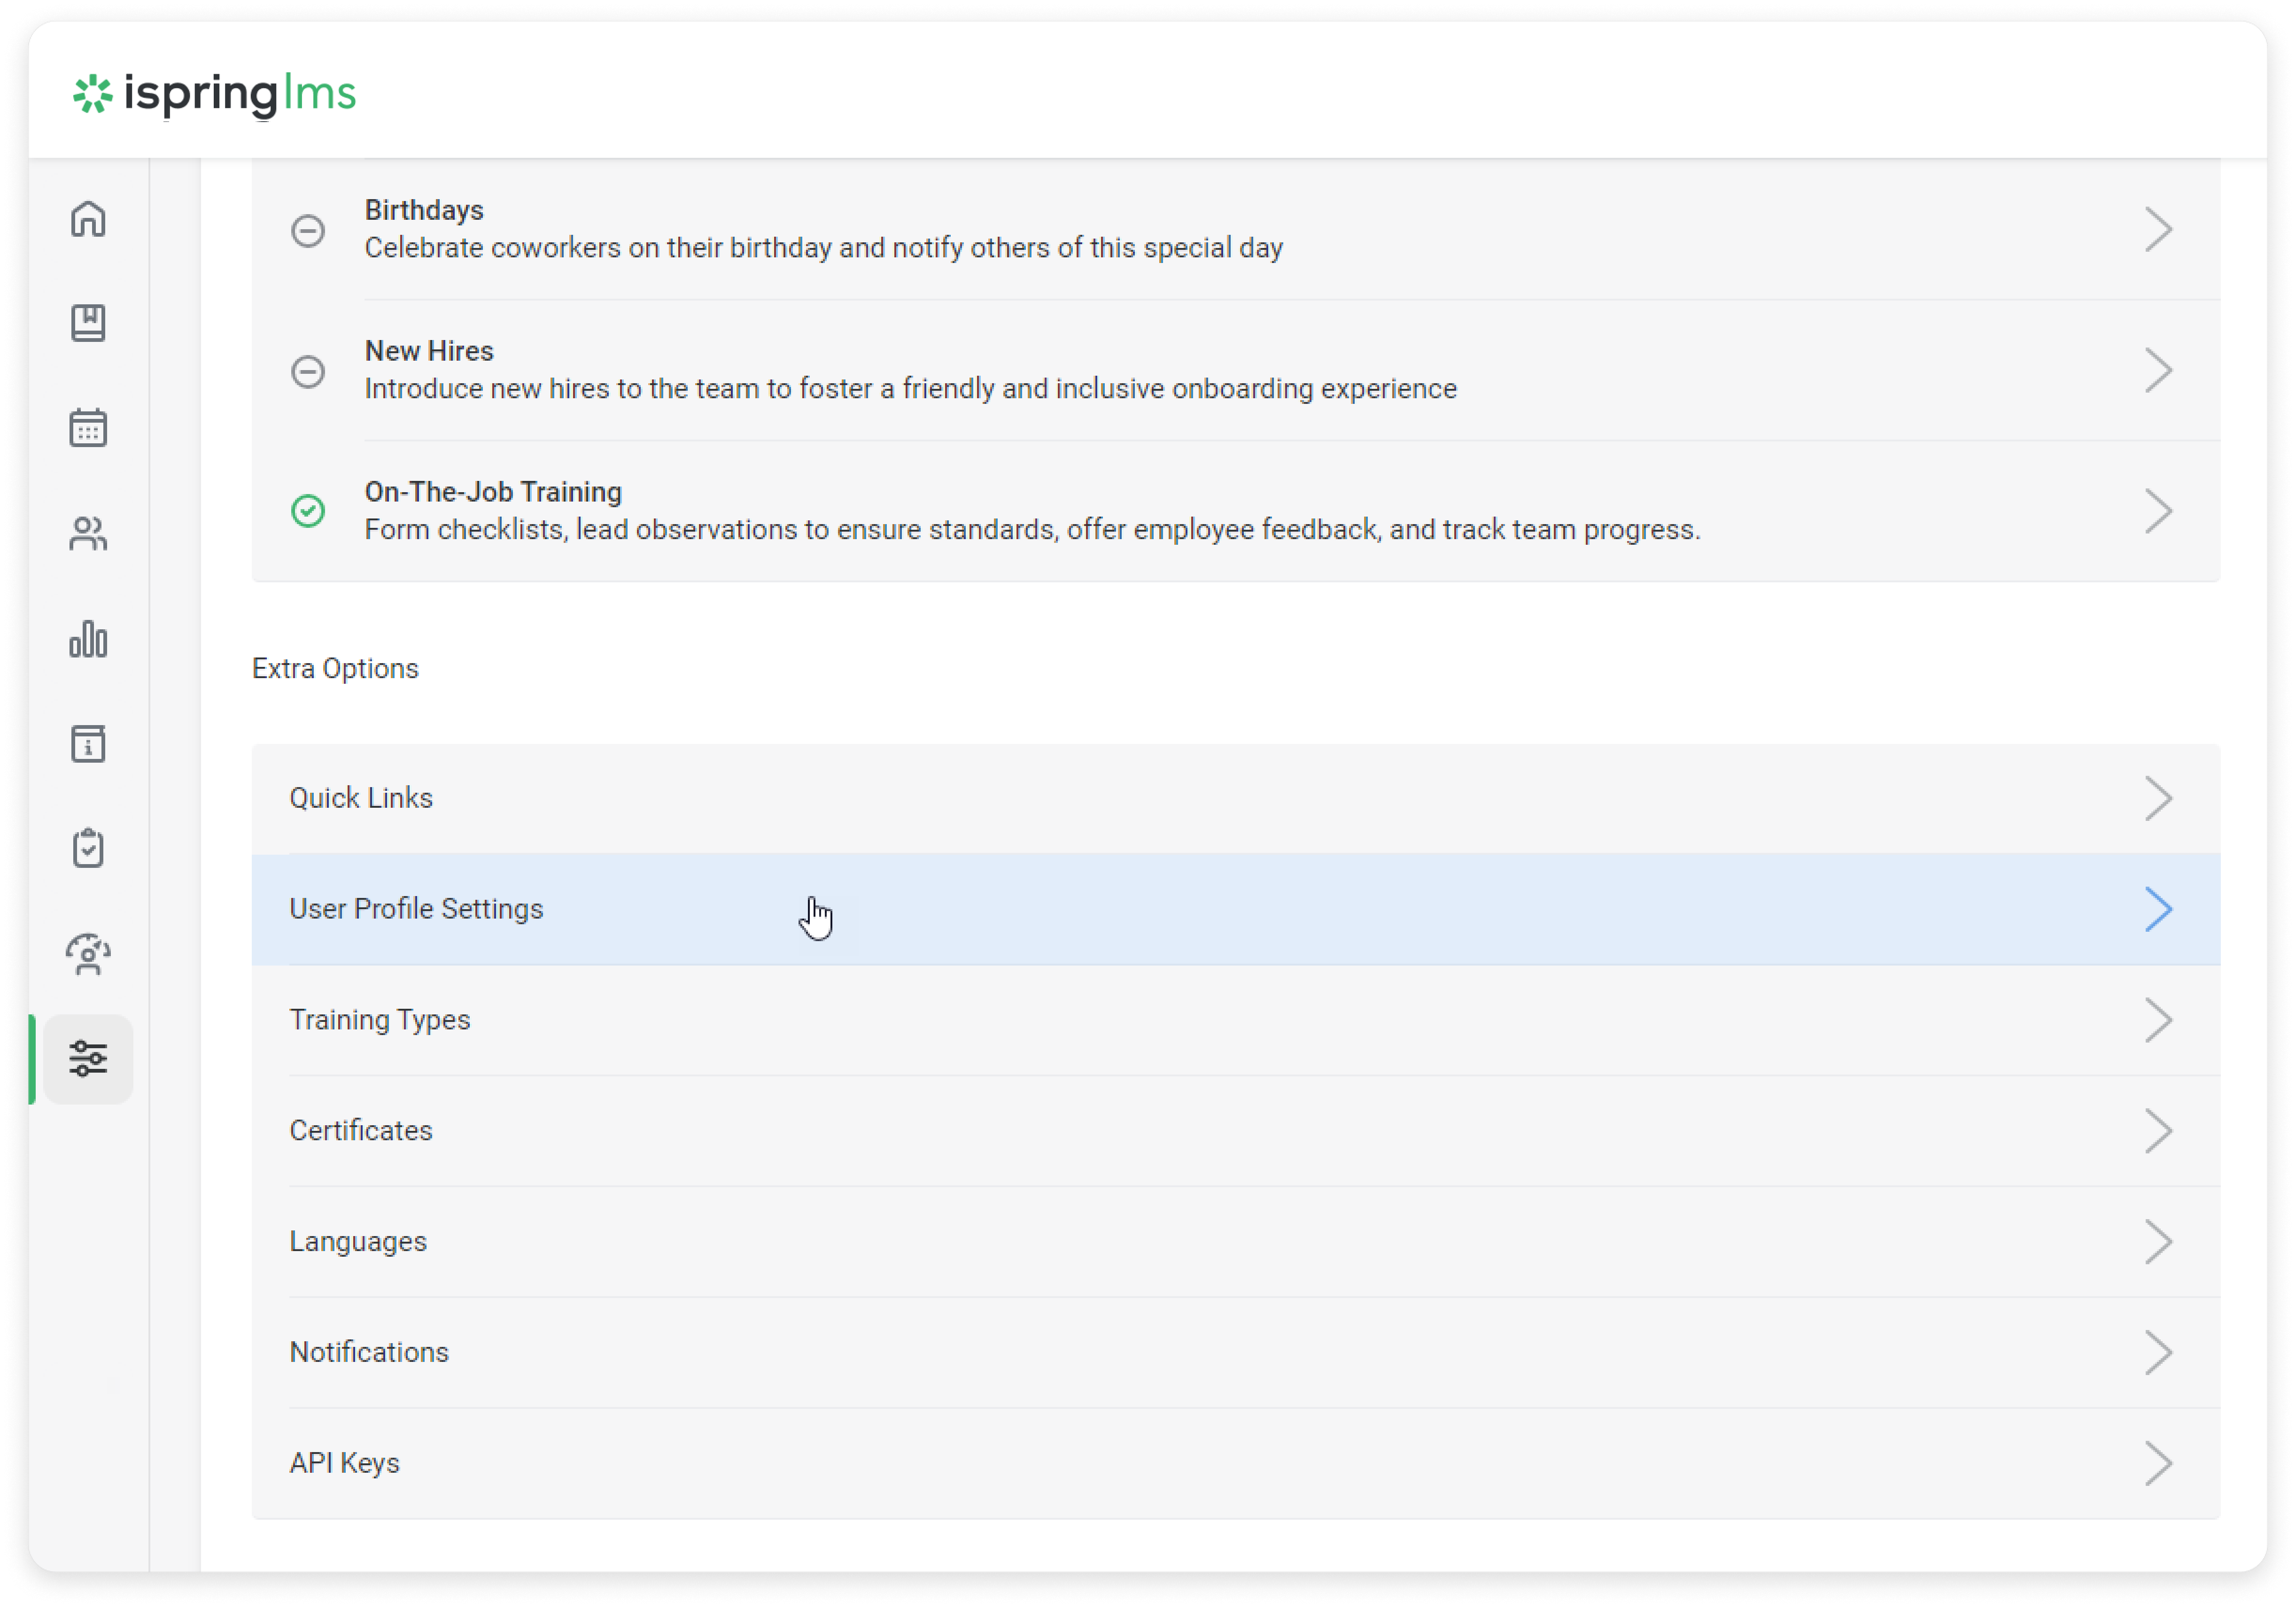Open User Profile Settings option
Screen dimensions: 2296x1608
coord(416,909)
